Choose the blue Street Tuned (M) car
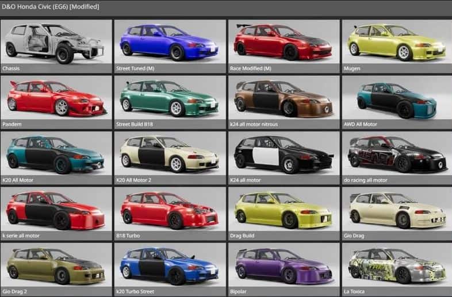 pyautogui.click(x=170, y=44)
